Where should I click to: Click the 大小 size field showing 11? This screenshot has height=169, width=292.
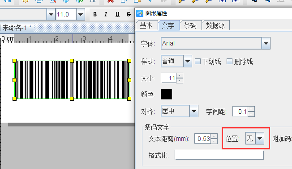[x=168, y=78]
